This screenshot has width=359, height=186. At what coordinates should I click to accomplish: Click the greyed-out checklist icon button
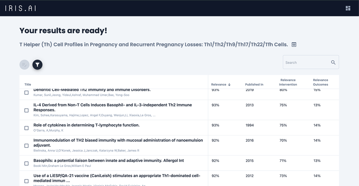24,65
